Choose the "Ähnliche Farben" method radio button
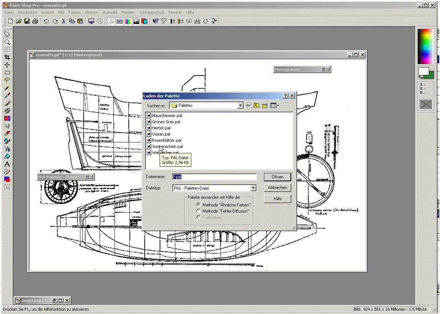440x314 pixels. coord(199,205)
